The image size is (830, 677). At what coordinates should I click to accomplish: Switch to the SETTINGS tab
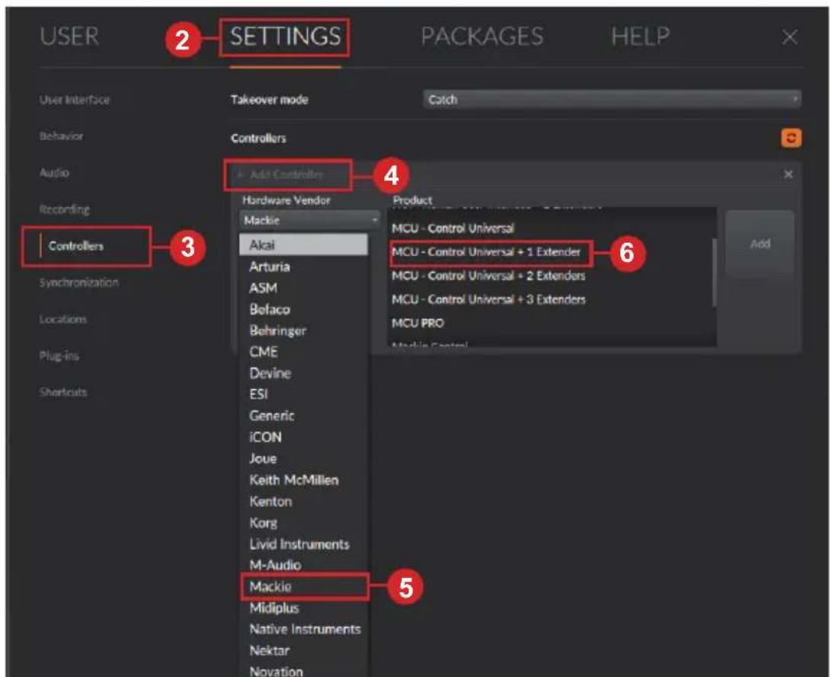285,37
